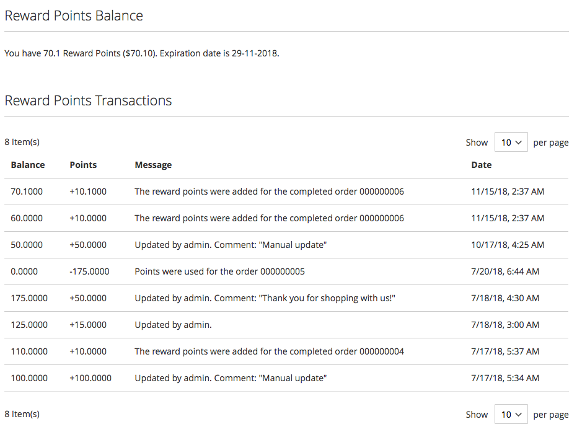The height and width of the screenshot is (432, 577).
Task: Click 'Manual update' message in 100.0000 row
Action: (231, 378)
